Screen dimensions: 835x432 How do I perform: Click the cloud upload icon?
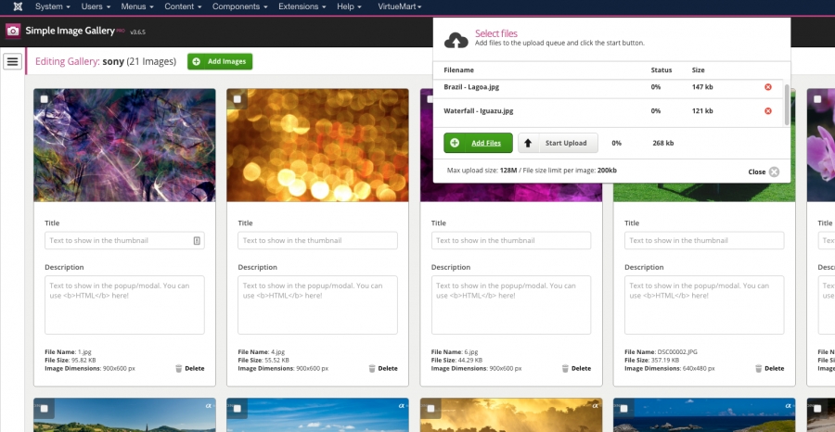456,40
